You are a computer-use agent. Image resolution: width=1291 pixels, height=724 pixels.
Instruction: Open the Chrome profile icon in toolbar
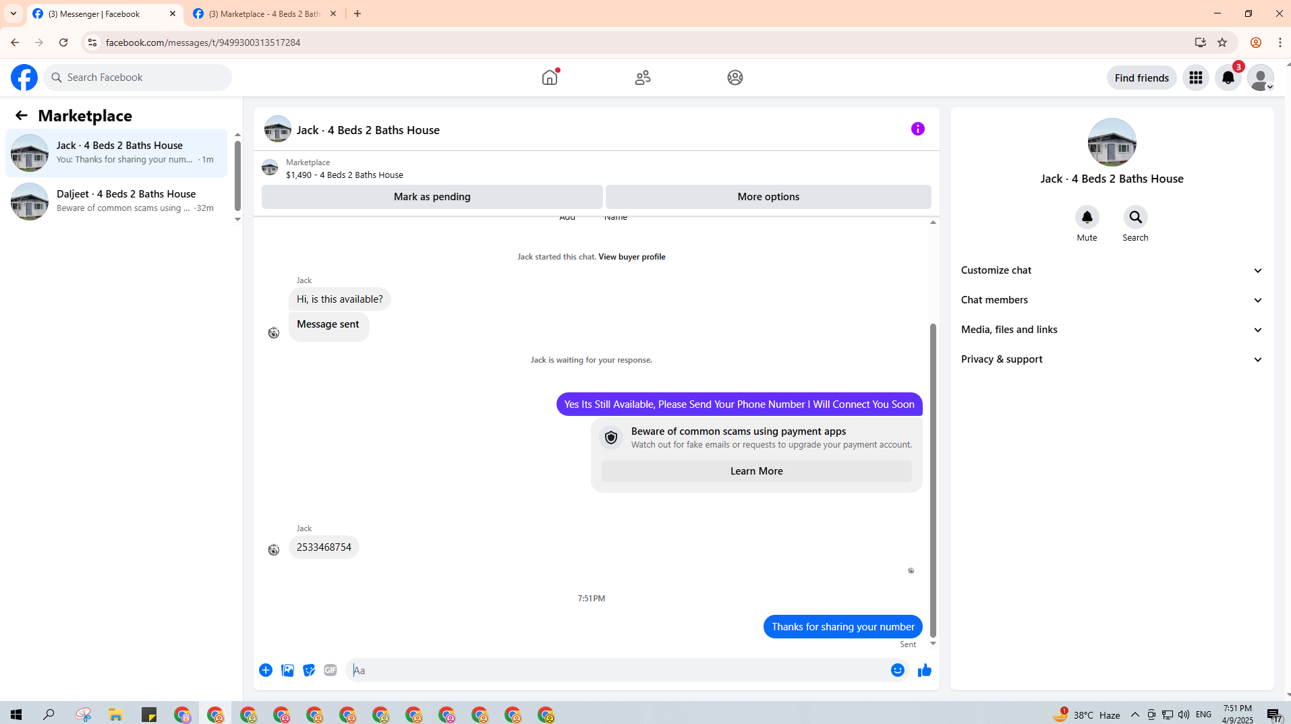click(x=1256, y=42)
